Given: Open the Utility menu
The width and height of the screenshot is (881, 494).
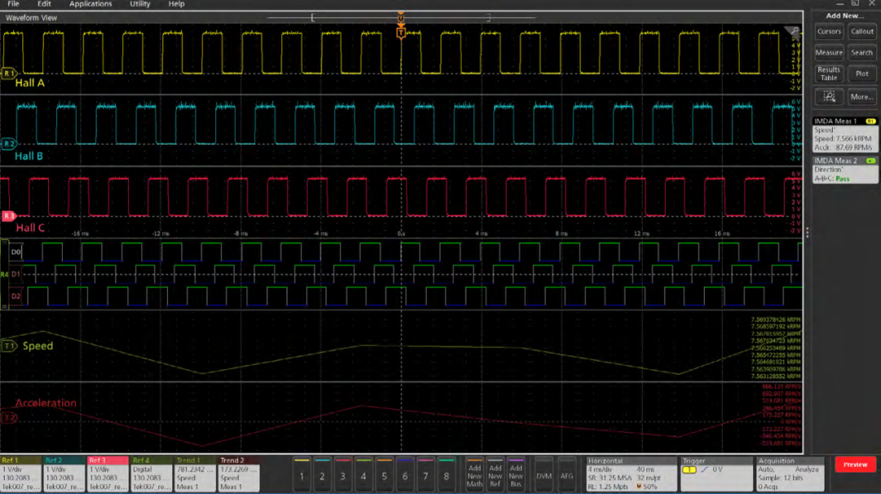Looking at the screenshot, I should (139, 4).
